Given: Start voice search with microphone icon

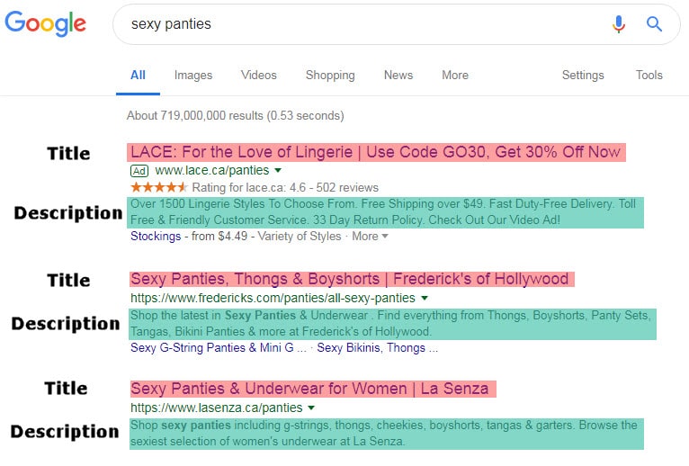Looking at the screenshot, I should coord(619,24).
